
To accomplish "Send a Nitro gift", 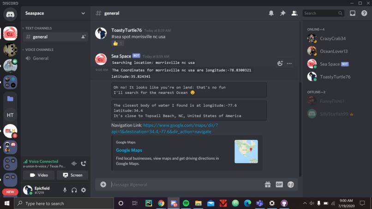I will click(x=268, y=185).
